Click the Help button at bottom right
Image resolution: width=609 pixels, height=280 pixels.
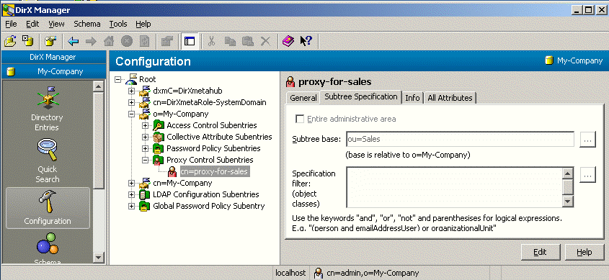pos(584,253)
